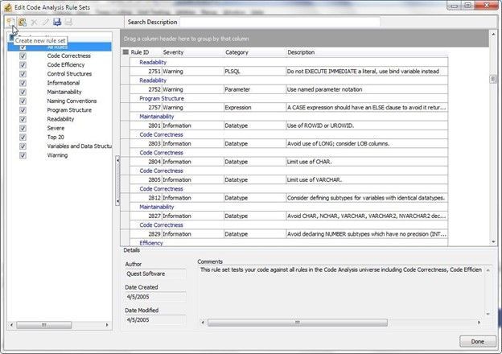
Task: Select rule 2812 row
Action: point(289,198)
